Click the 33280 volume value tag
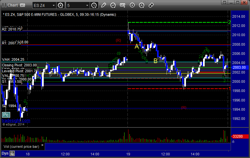 240,136
